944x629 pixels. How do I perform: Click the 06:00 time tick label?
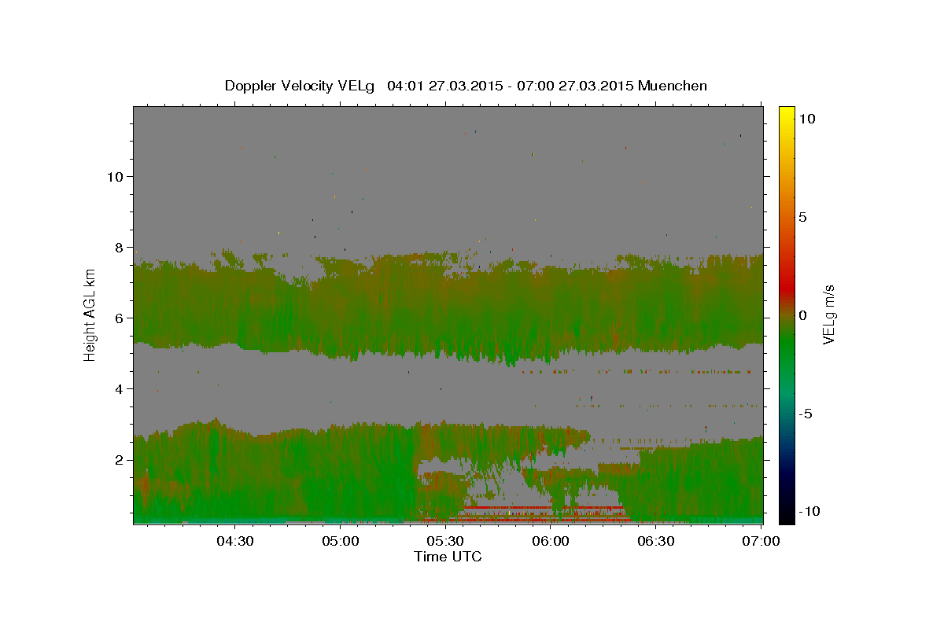pyautogui.click(x=551, y=541)
